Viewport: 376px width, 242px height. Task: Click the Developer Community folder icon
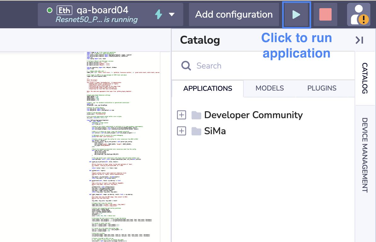(x=196, y=115)
